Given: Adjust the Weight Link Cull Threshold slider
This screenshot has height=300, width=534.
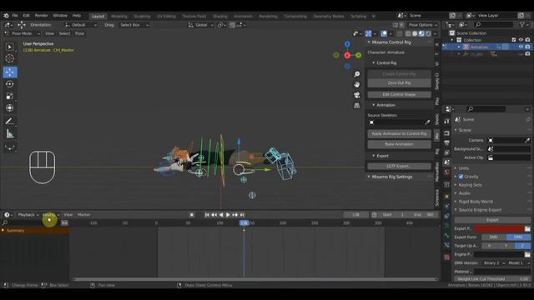Looking at the screenshot, I should [492, 279].
